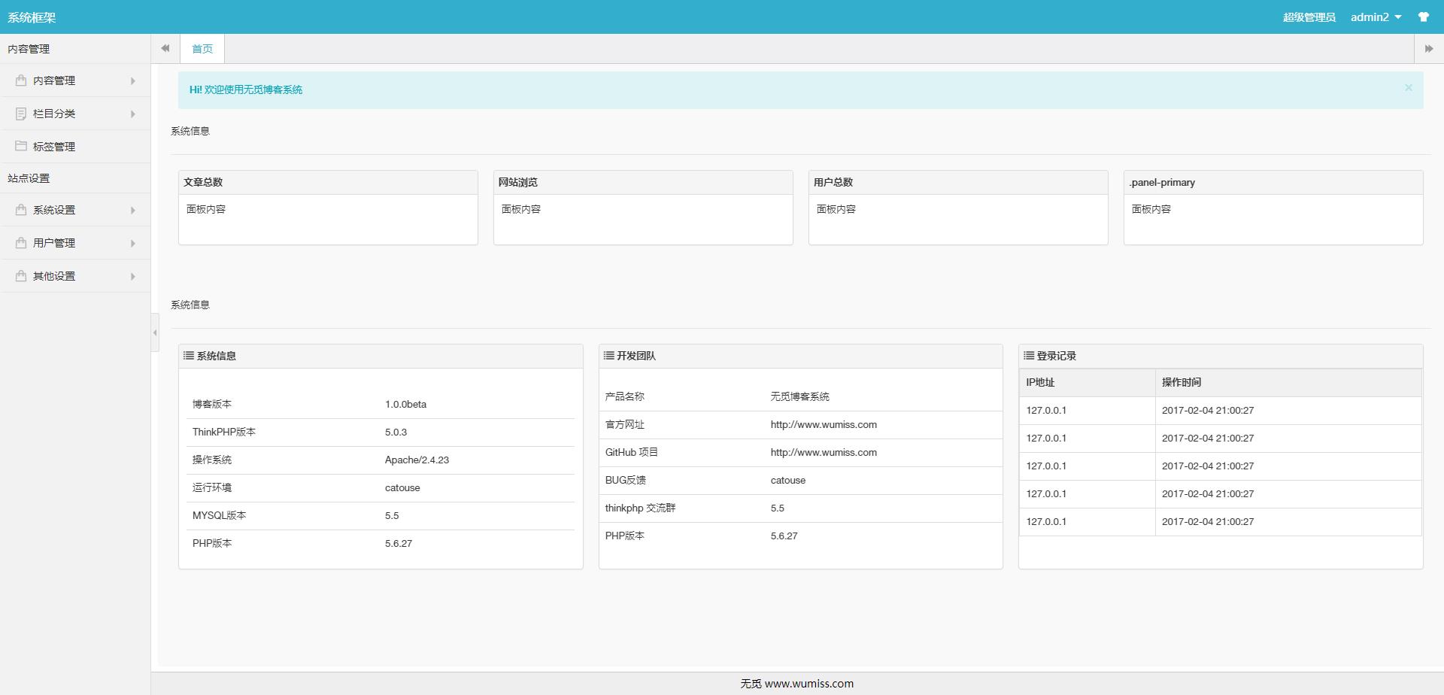Open the admin2 user dropdown
The image size is (1444, 695).
[x=1376, y=17]
